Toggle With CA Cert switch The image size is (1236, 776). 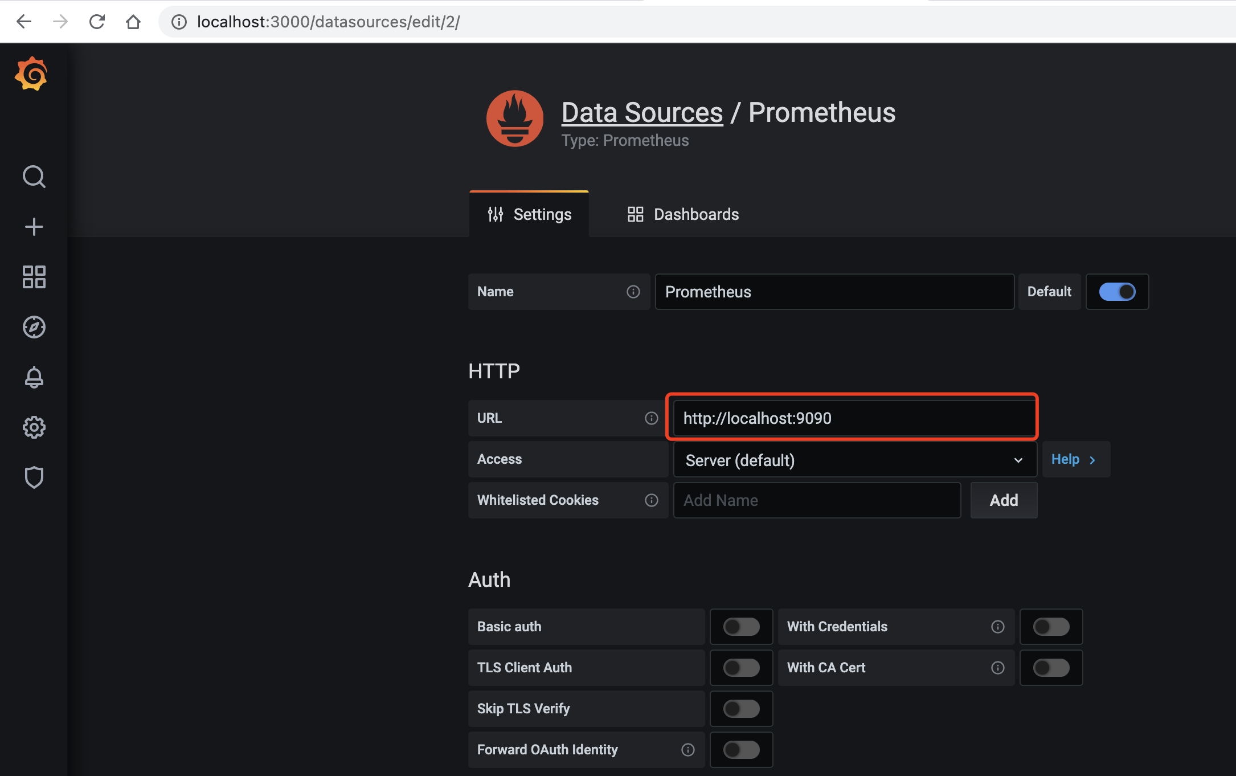pos(1051,668)
